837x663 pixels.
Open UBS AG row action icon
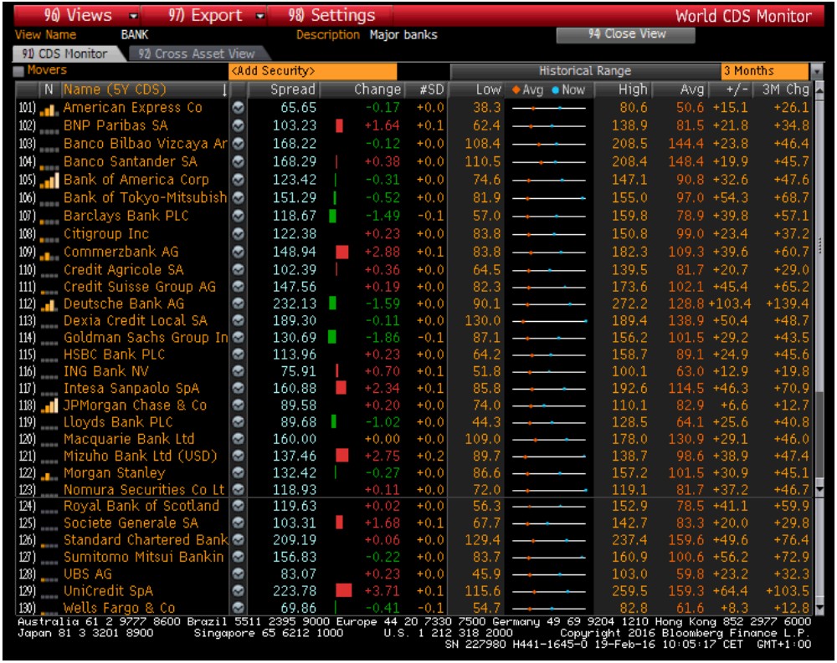(238, 574)
